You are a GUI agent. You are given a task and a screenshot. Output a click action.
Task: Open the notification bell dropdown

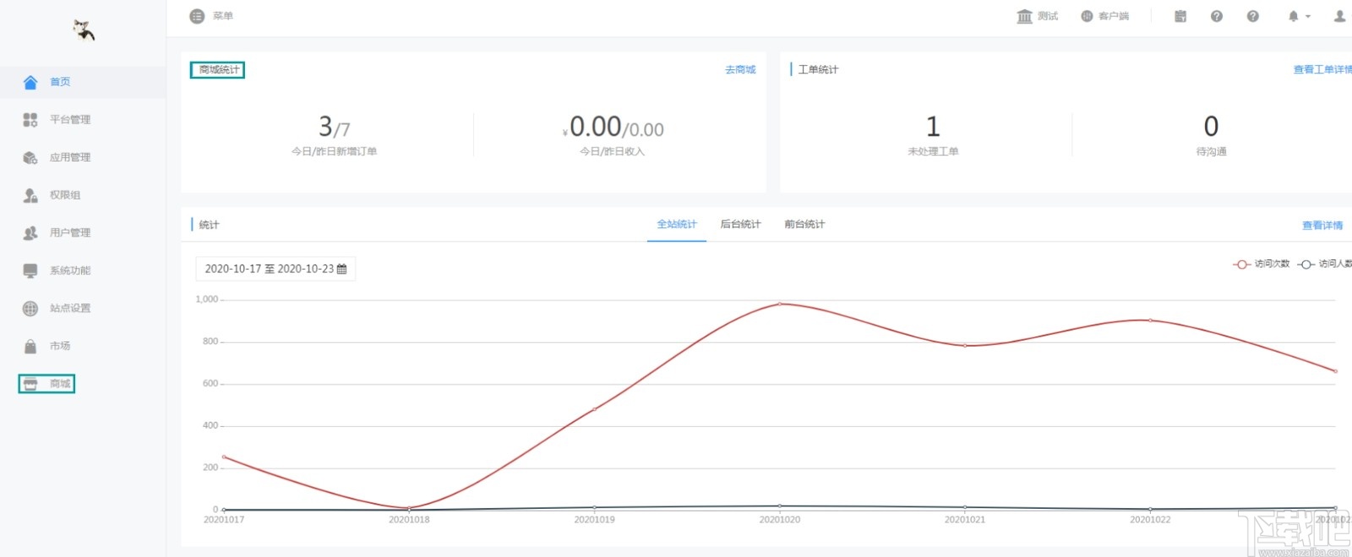coord(1299,16)
